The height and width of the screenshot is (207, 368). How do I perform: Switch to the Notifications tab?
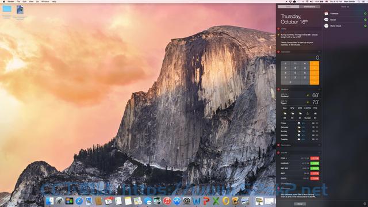(x=309, y=7)
